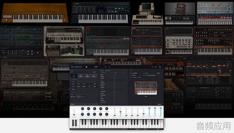Toggle the Sequence type filter

pyautogui.click(x=84, y=87)
